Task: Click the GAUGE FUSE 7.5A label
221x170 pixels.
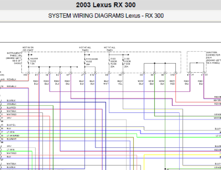Action: 34,61
